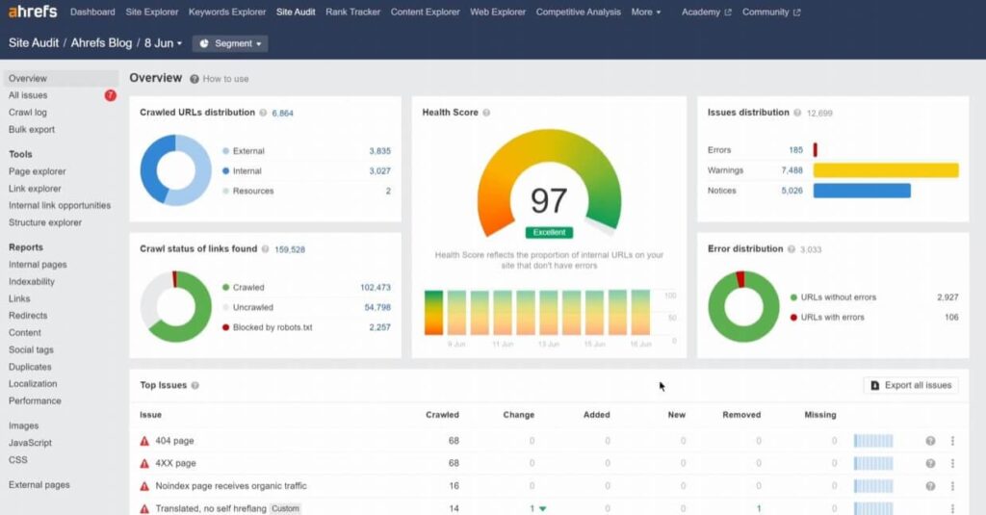Open help icon next to Crawled URLs distribution
The width and height of the screenshot is (986, 515).
coord(263,113)
